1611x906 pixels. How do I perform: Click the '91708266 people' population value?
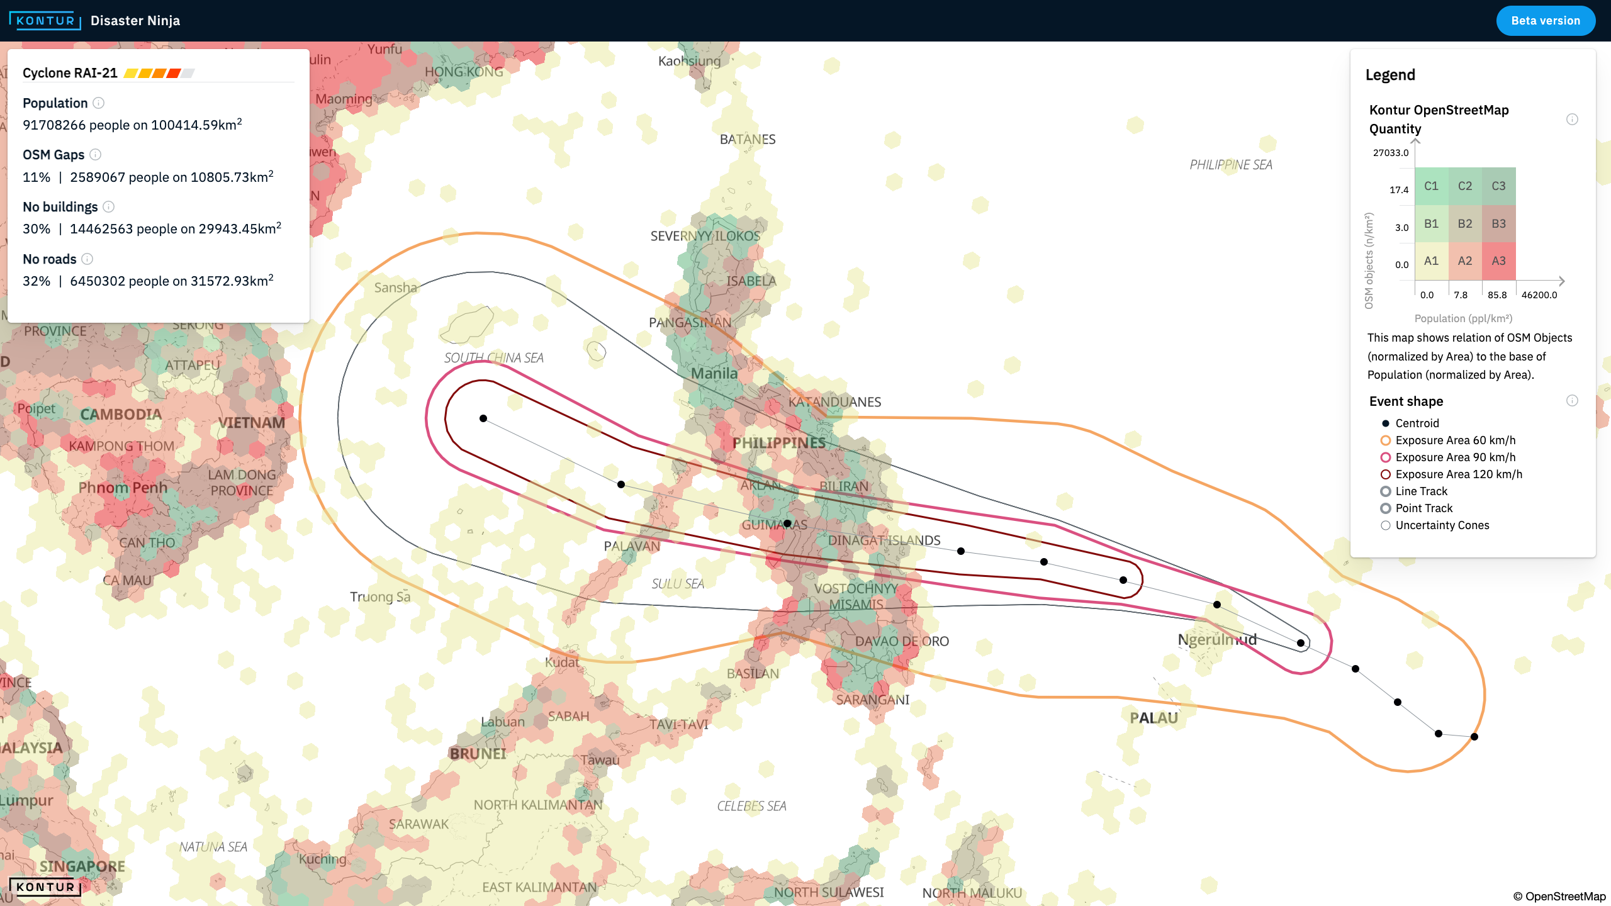pyautogui.click(x=76, y=125)
